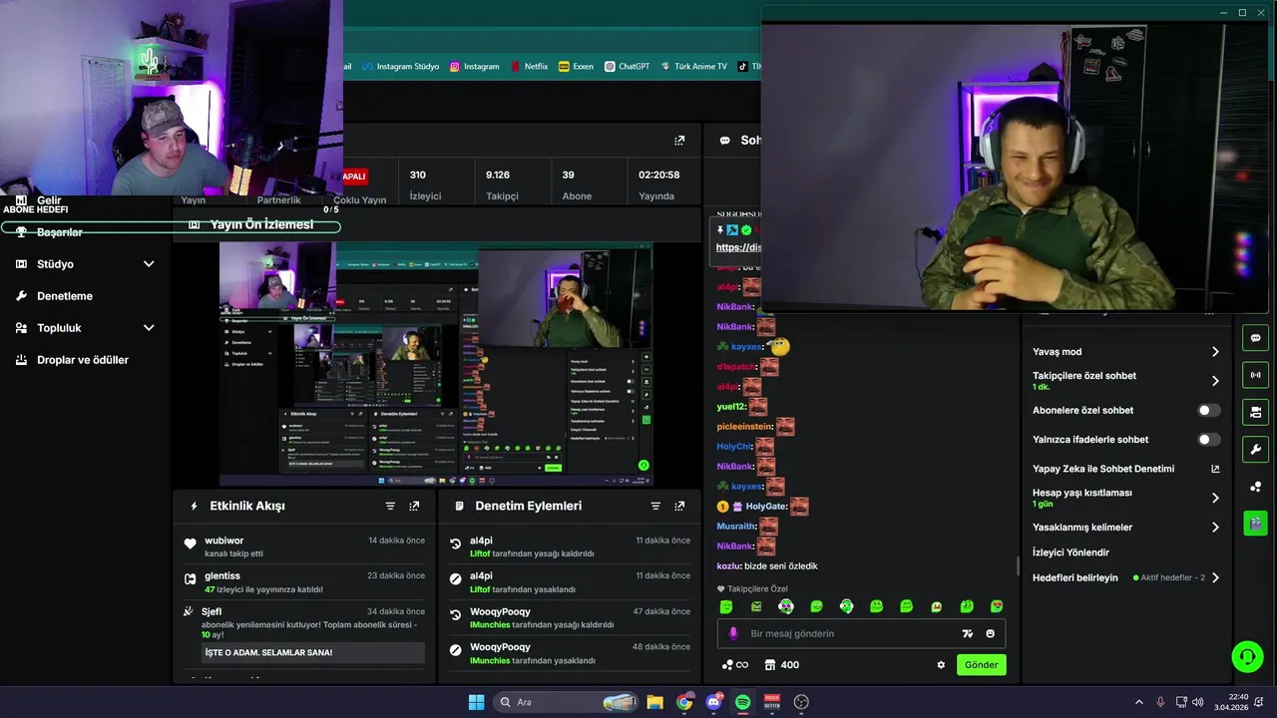This screenshot has width=1277, height=718.
Task: Select İzleyici Yönlendir option
Action: pos(1070,552)
